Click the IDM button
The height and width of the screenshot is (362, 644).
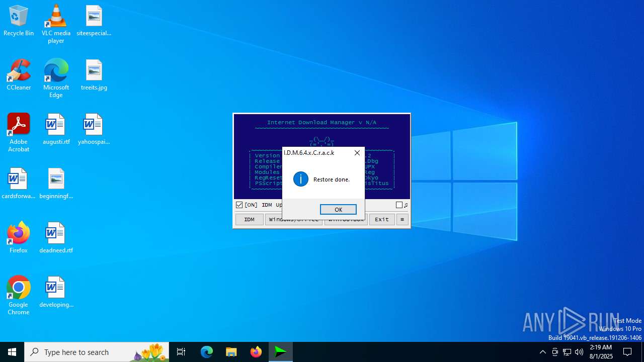(250, 219)
